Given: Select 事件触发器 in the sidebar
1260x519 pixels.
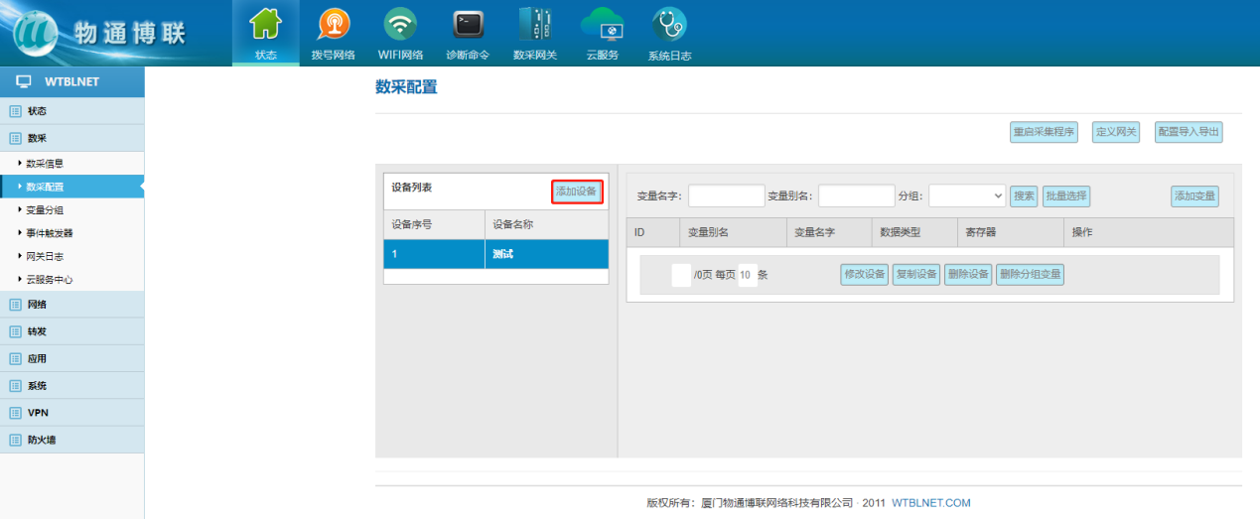Looking at the screenshot, I should coord(50,233).
